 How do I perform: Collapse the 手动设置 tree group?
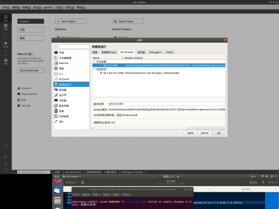click(x=93, y=61)
